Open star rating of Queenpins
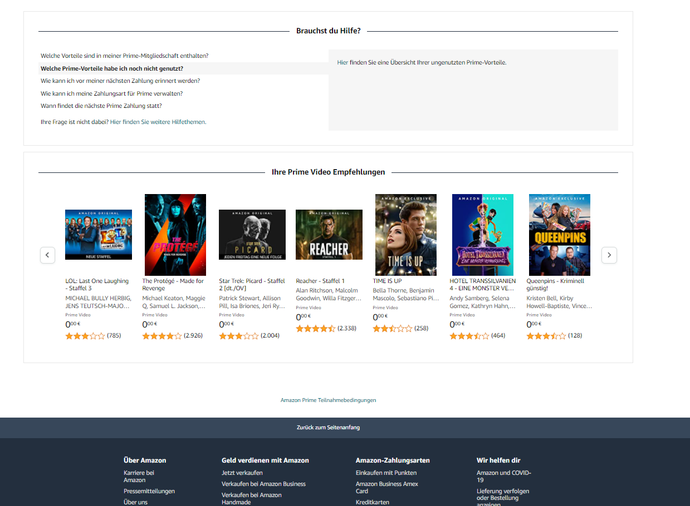Image resolution: width=690 pixels, height=506 pixels. click(x=546, y=336)
